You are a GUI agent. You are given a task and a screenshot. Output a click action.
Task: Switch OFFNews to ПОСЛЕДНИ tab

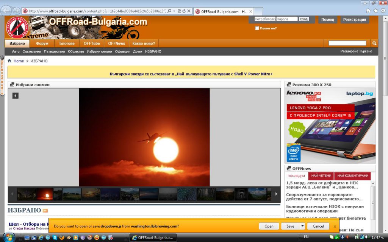click(296, 176)
